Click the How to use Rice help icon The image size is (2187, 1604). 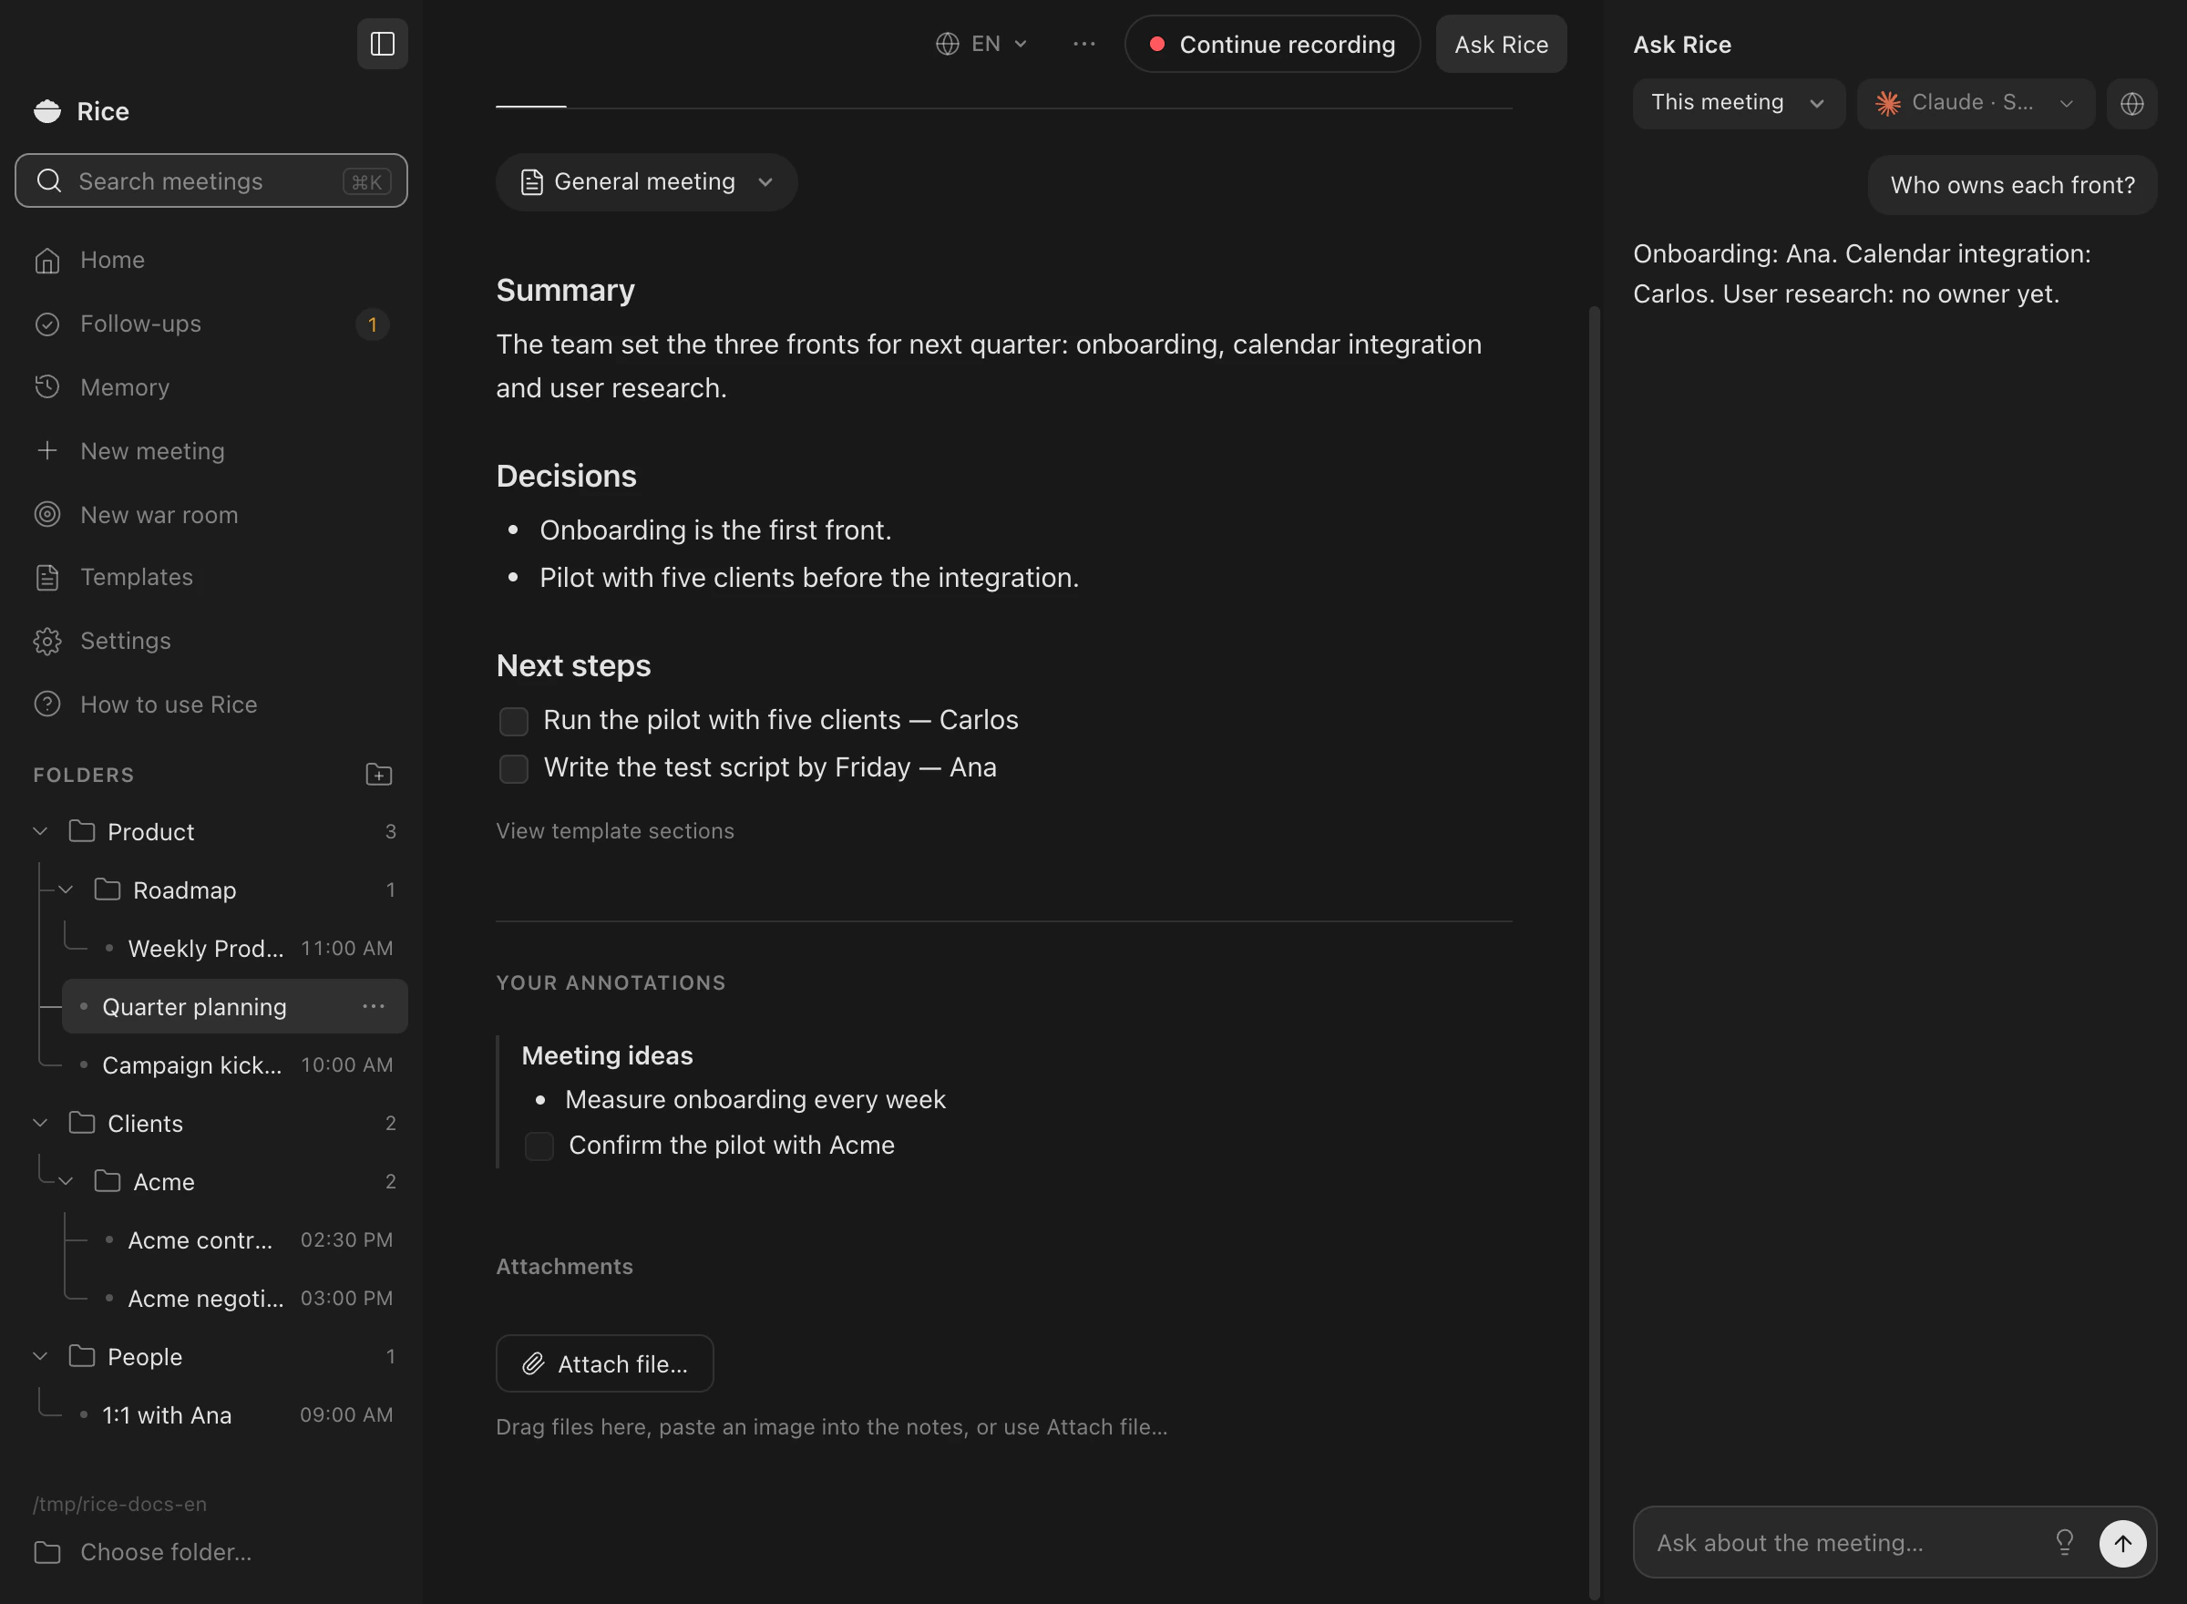(46, 704)
